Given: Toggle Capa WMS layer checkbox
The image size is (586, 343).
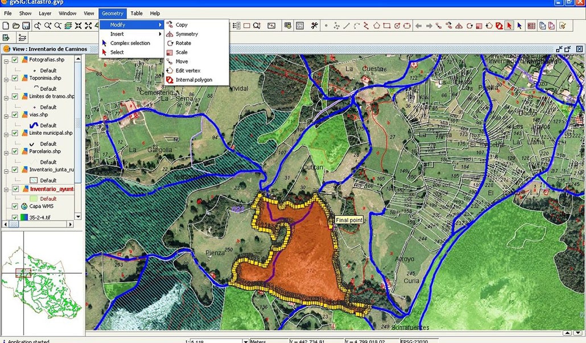Looking at the screenshot, I should coord(15,206).
